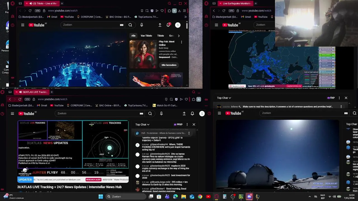Open the YouTube guide menu in the Tiësto window
This screenshot has width=358, height=201.
point(23,25)
